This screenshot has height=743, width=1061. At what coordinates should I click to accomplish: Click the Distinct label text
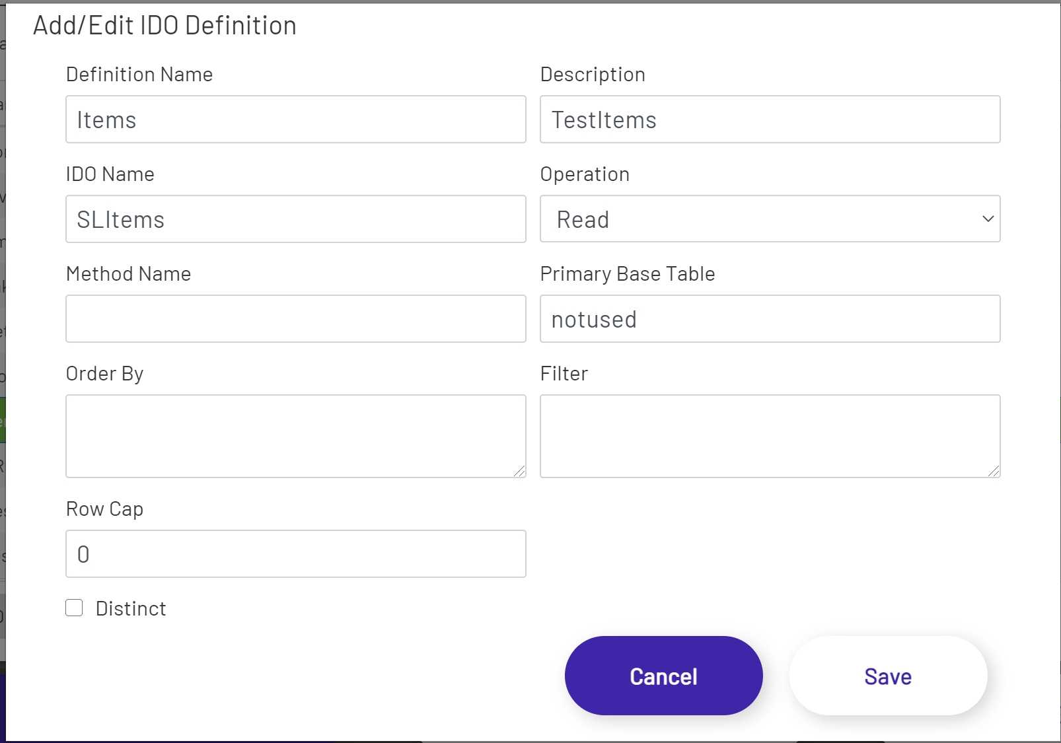point(131,608)
